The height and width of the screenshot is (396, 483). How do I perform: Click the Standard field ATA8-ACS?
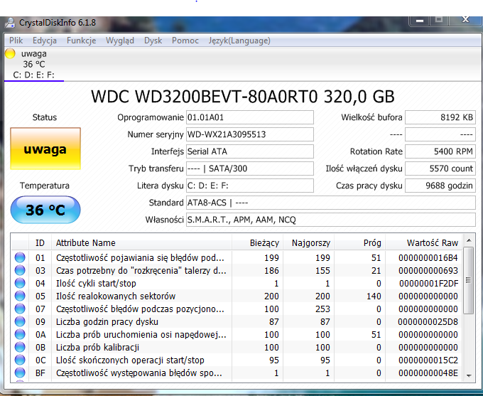331,203
